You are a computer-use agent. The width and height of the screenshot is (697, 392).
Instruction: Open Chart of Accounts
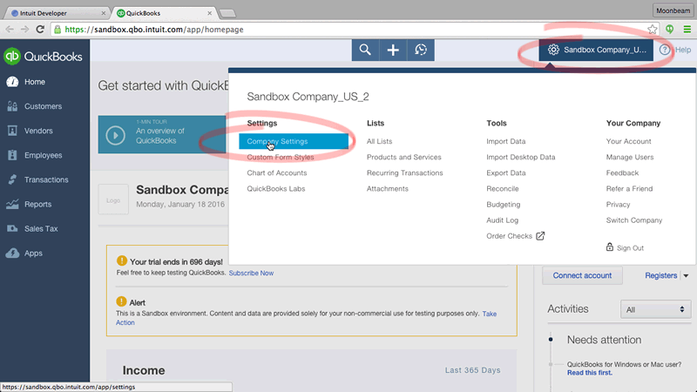[x=277, y=172]
